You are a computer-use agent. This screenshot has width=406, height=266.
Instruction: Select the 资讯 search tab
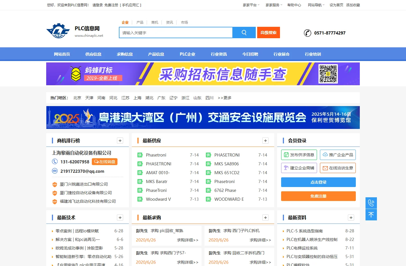(x=170, y=23)
